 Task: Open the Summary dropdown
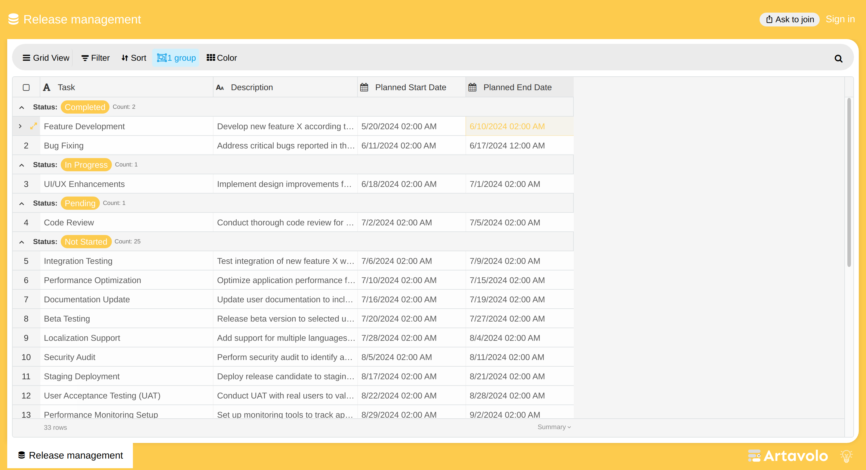pyautogui.click(x=554, y=427)
